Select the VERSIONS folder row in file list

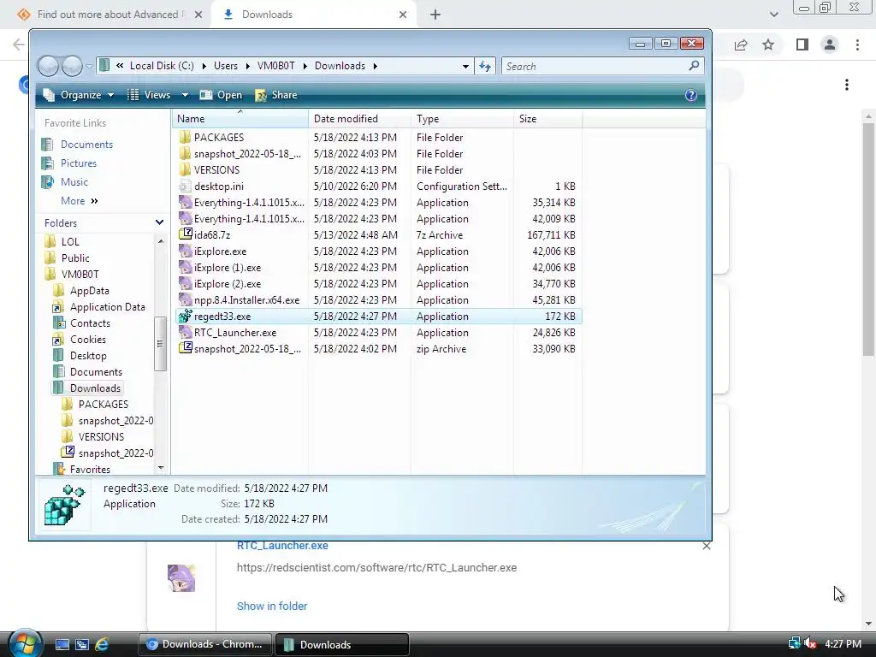(x=379, y=170)
